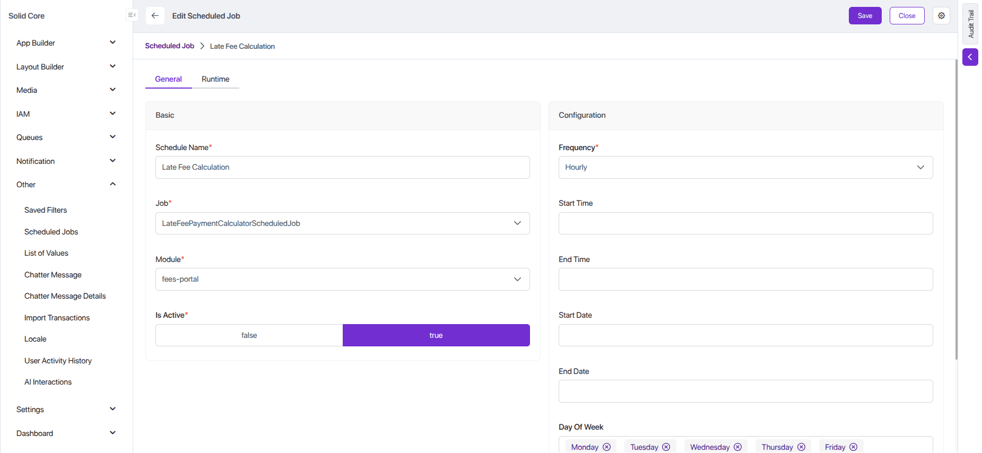Expand the IAM menu

tap(66, 114)
